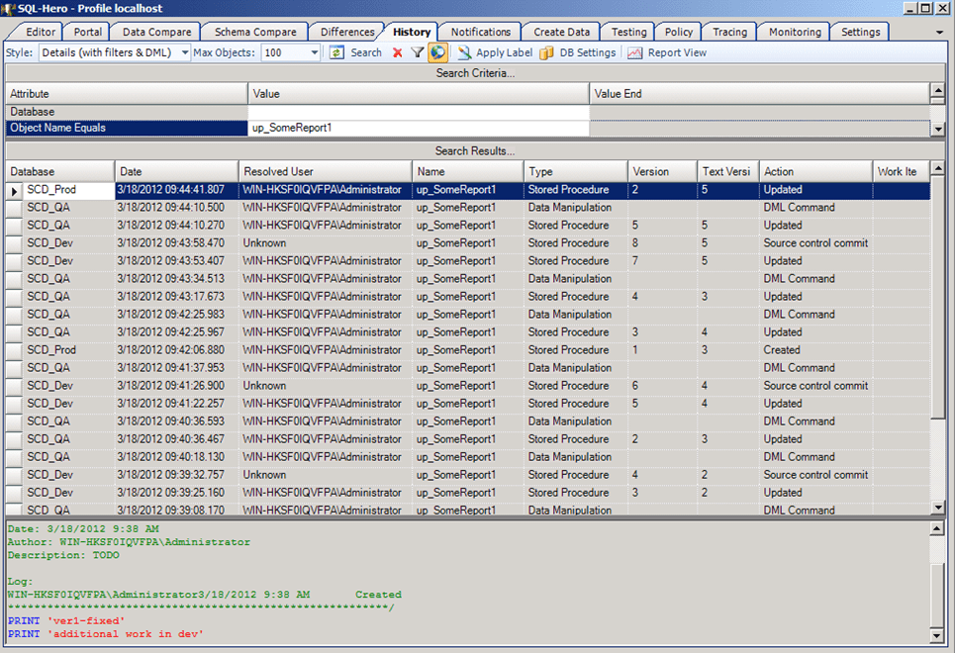Click the Apply Label pen icon
955x653 pixels.
(465, 51)
